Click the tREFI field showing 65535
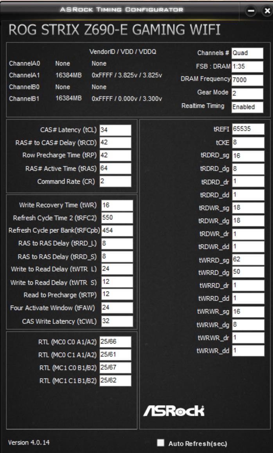This screenshot has height=453, width=273. [248, 129]
